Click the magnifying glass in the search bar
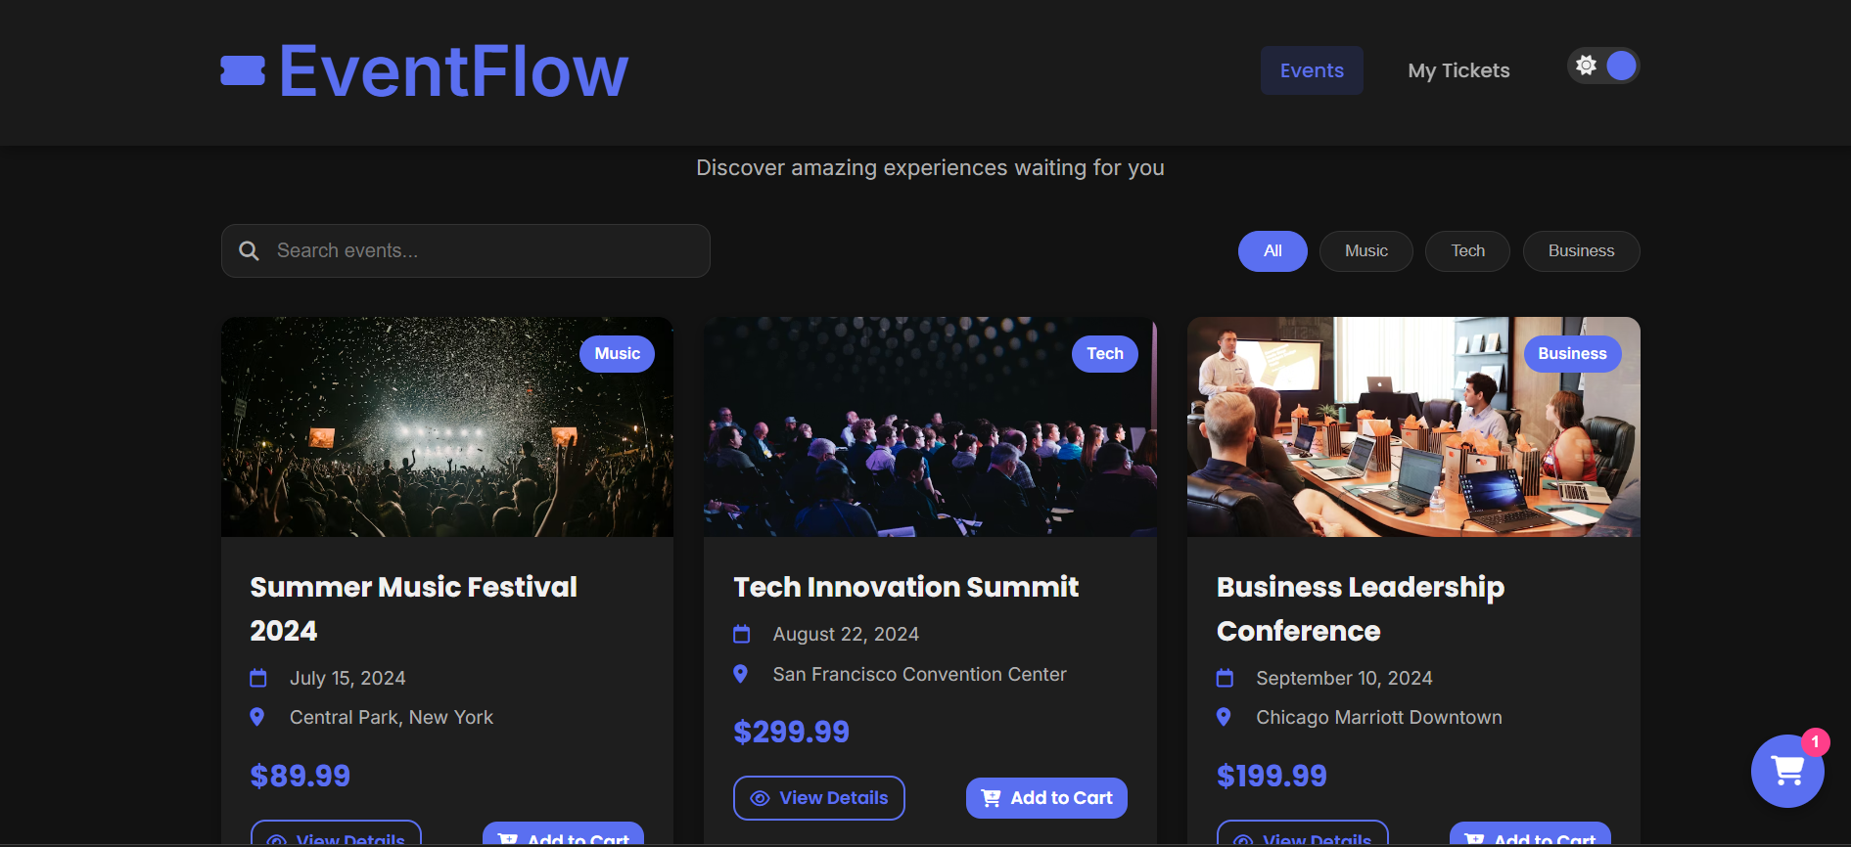1851x847 pixels. pos(250,250)
